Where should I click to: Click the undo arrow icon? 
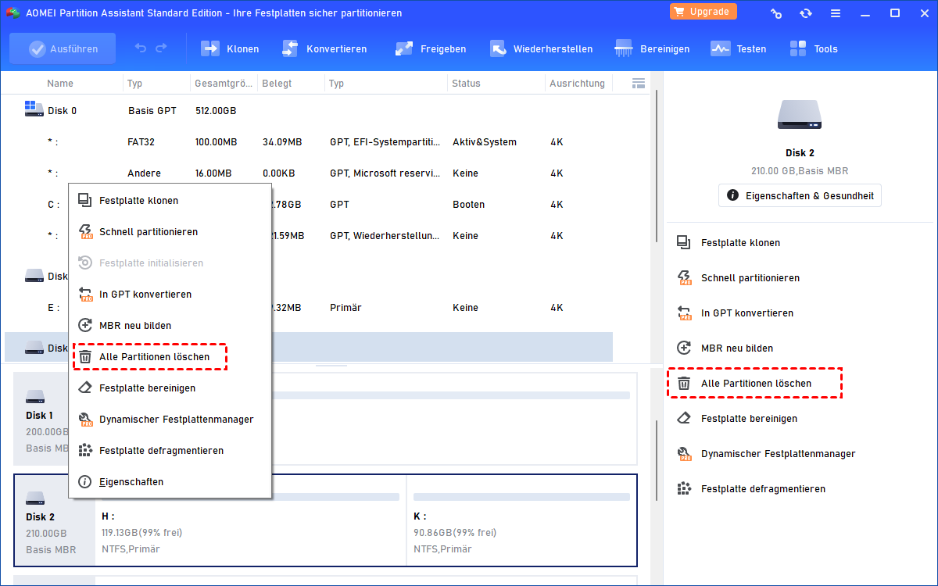[141, 48]
